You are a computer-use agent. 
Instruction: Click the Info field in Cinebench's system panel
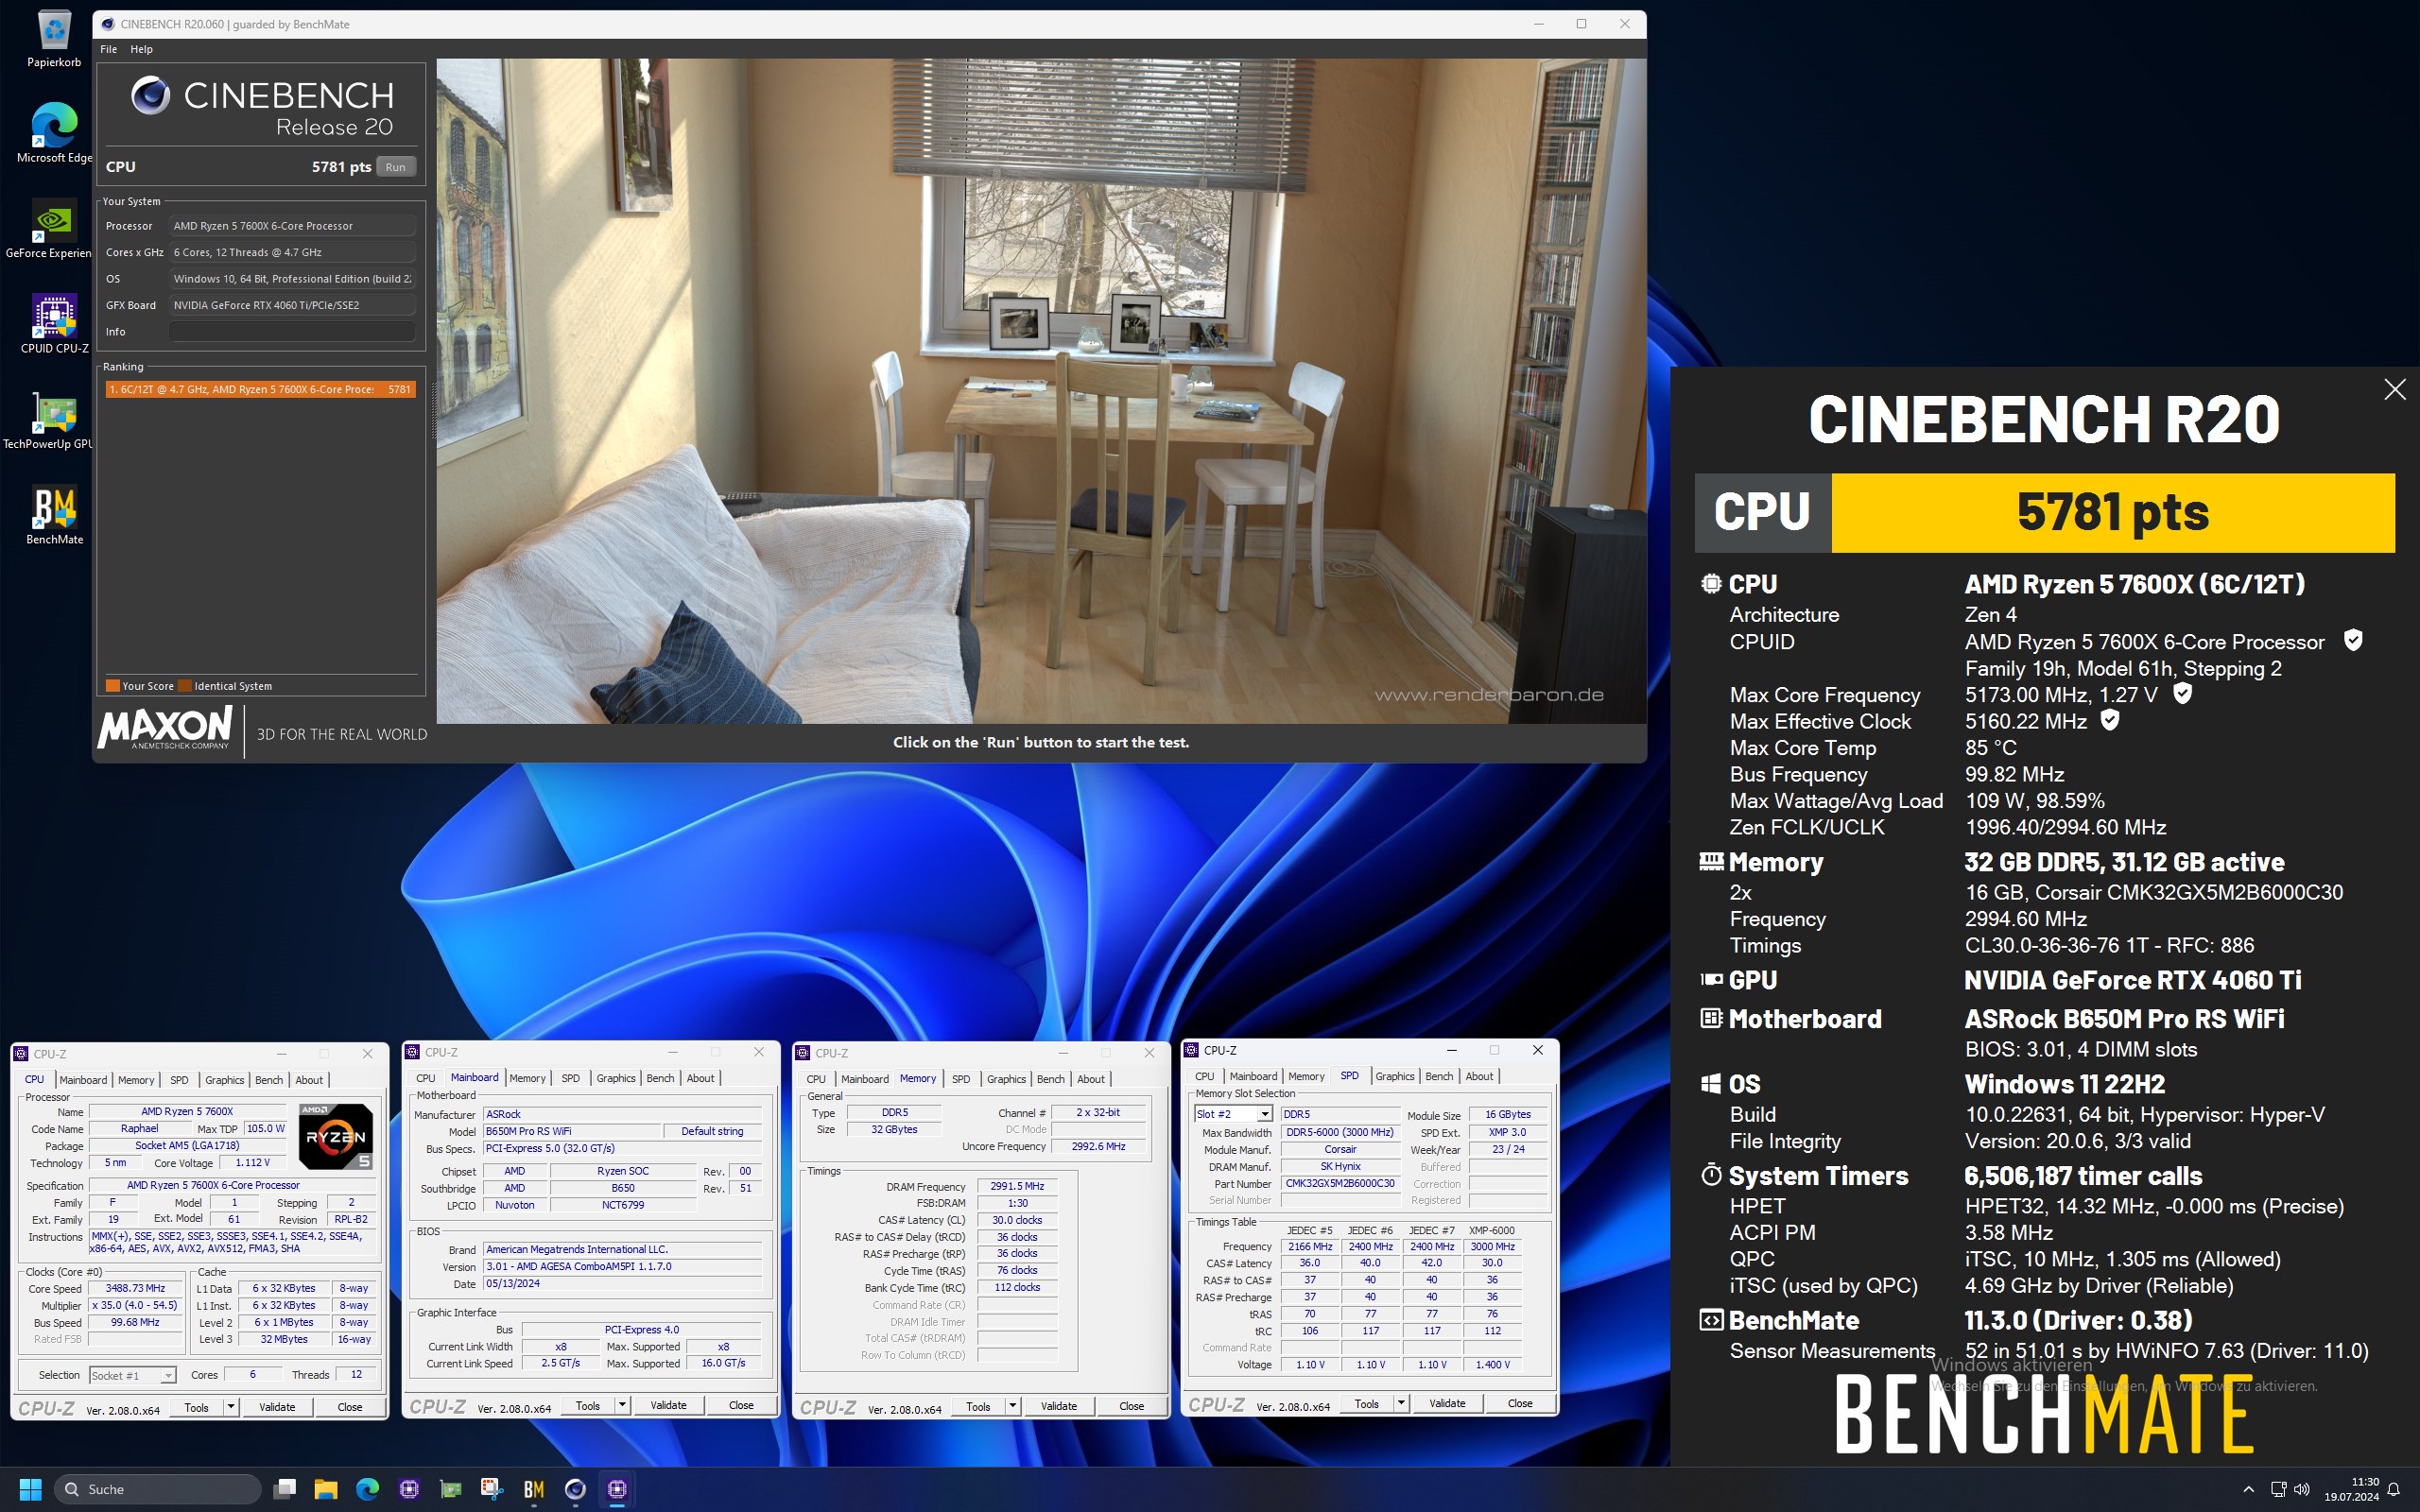pos(292,332)
